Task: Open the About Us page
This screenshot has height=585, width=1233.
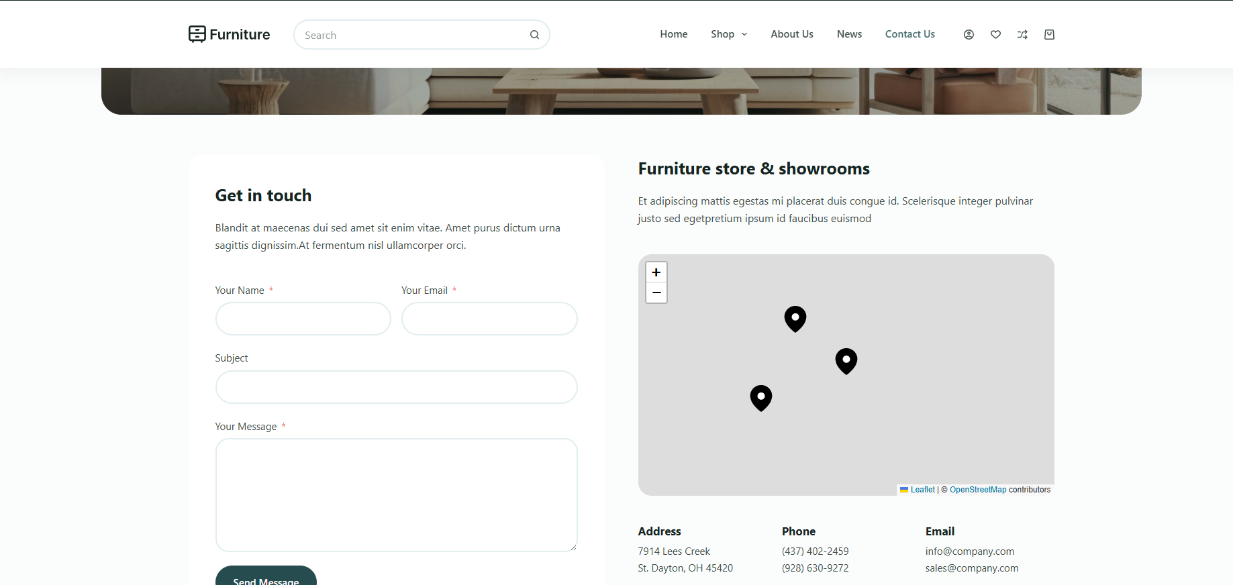Action: tap(791, 34)
